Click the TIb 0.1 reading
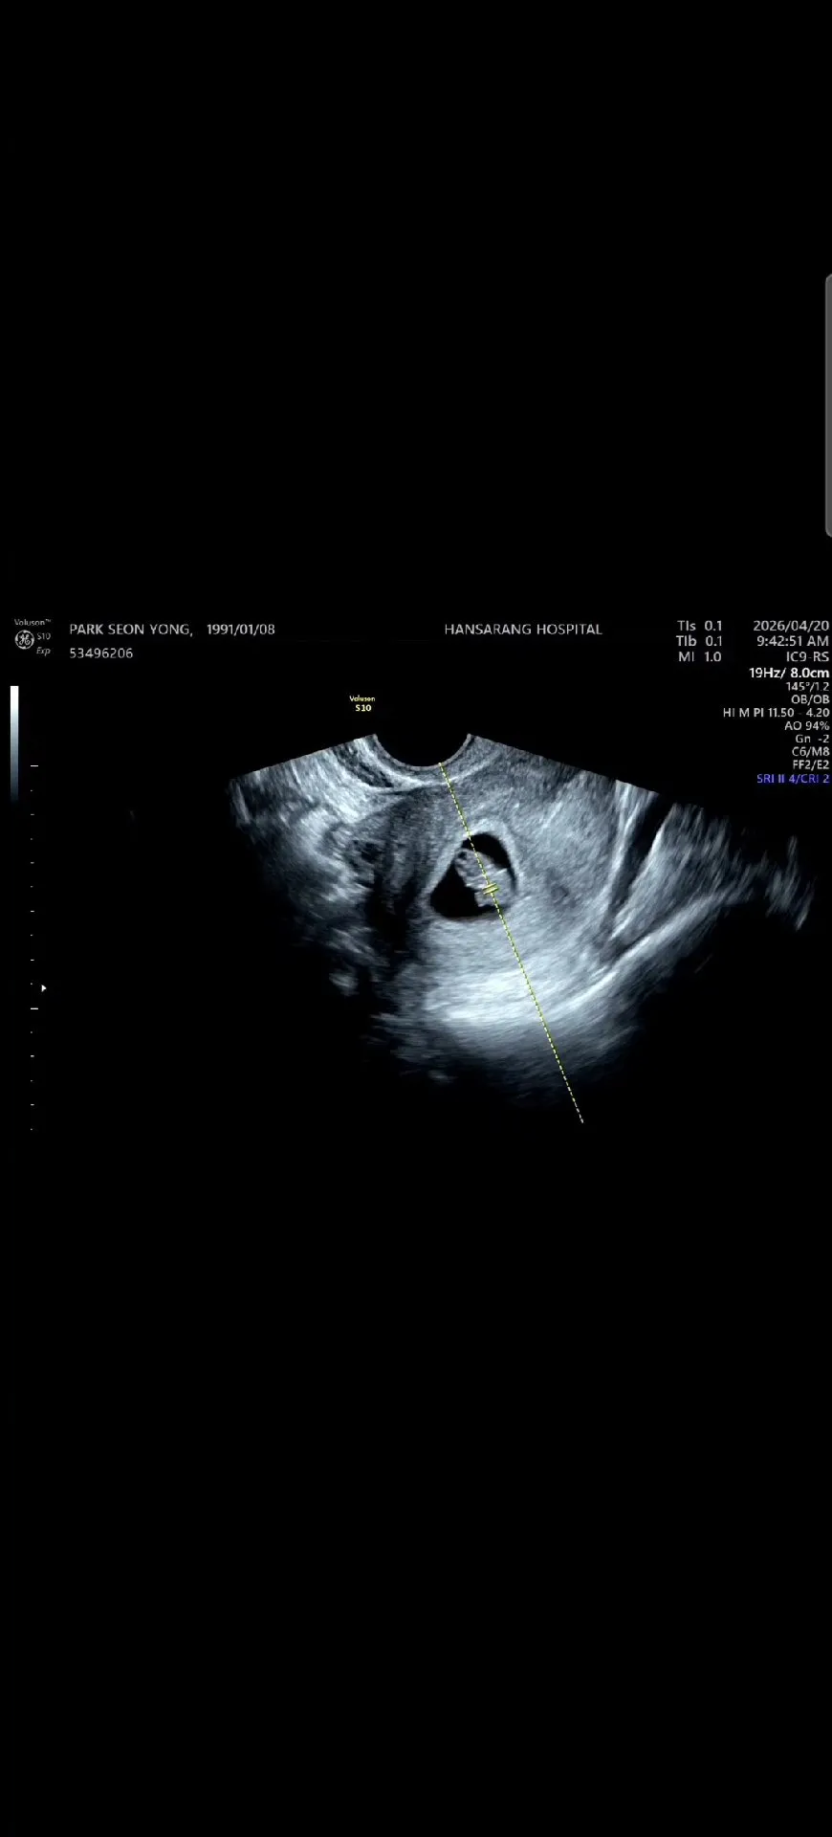The width and height of the screenshot is (832, 1837). (699, 641)
